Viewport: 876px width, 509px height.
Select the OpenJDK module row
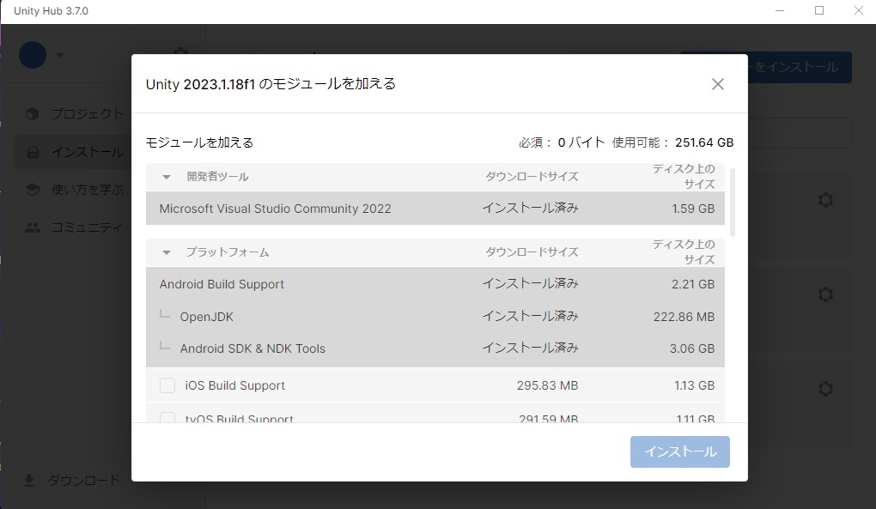435,317
